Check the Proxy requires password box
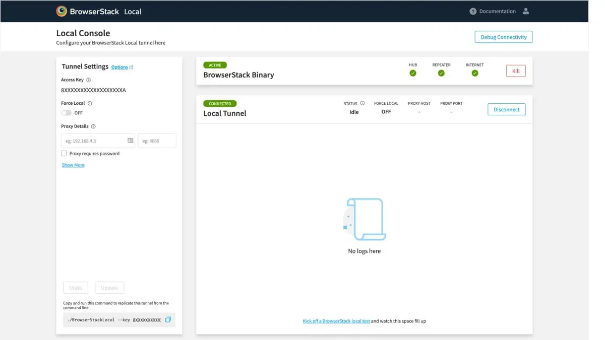The image size is (605, 340). [x=64, y=154]
